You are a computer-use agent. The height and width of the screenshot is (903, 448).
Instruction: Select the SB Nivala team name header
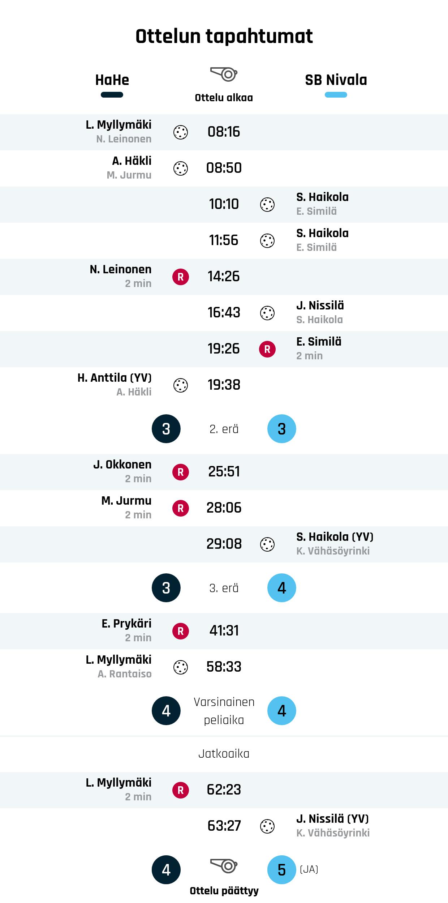[336, 80]
